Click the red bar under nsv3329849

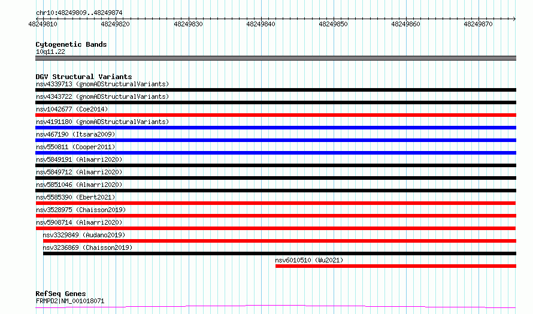coord(280,241)
